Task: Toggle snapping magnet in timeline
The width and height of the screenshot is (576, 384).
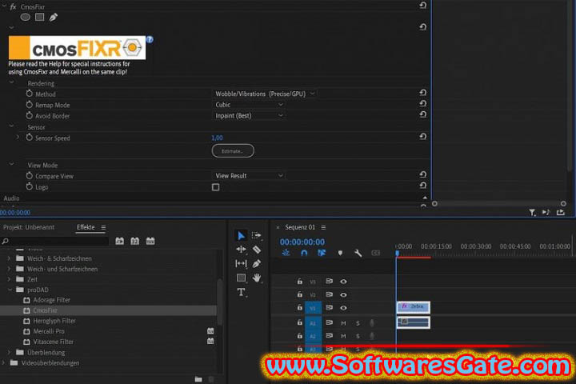Action: [x=304, y=253]
